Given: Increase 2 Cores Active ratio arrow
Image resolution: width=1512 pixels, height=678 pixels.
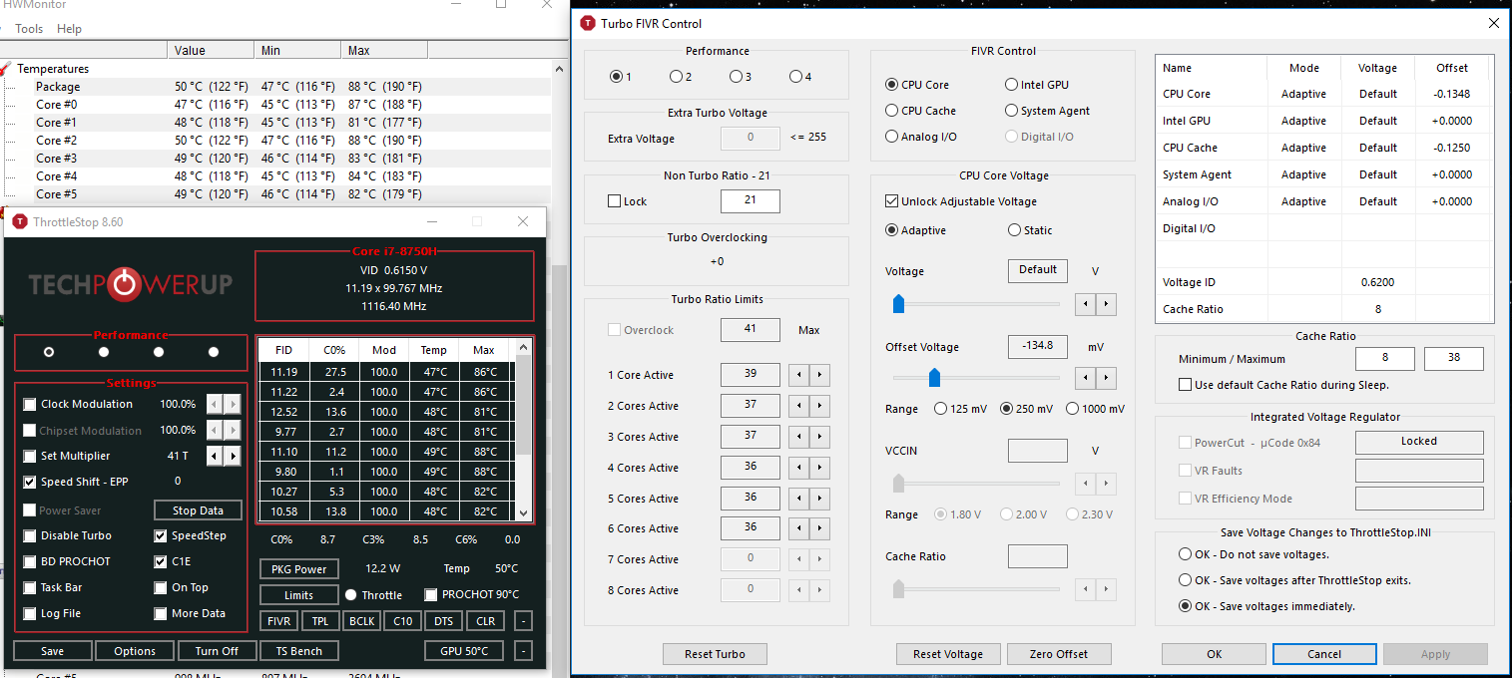Looking at the screenshot, I should tap(819, 406).
